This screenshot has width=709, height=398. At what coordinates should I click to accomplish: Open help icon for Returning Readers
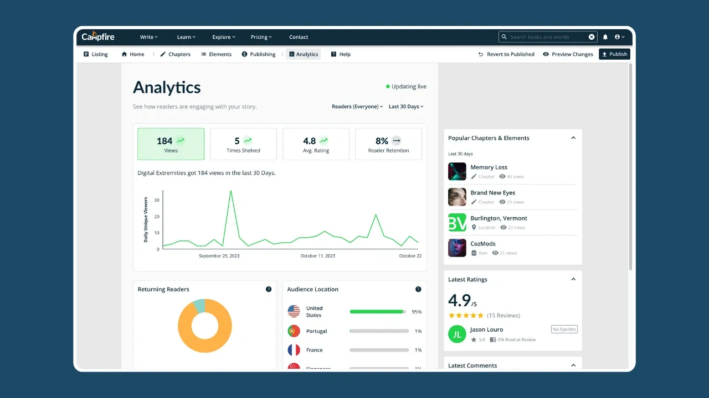(269, 289)
